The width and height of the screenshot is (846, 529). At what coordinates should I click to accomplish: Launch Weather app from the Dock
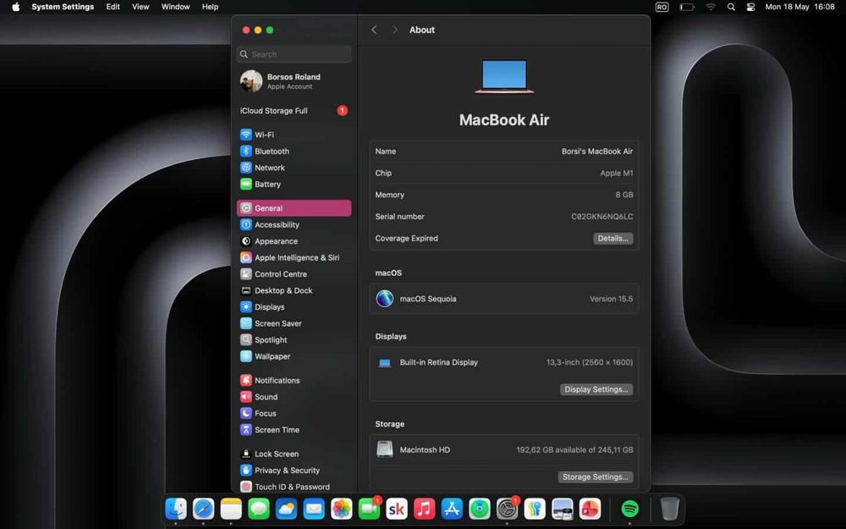(x=287, y=509)
